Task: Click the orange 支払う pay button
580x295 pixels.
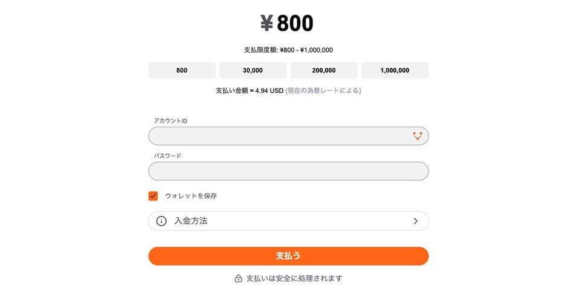Action: pyautogui.click(x=289, y=256)
